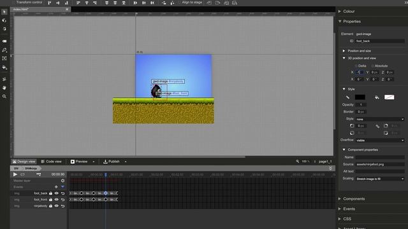Click DIV breadcrumb item
Viewport: 408px width, 229px height.
point(17,169)
